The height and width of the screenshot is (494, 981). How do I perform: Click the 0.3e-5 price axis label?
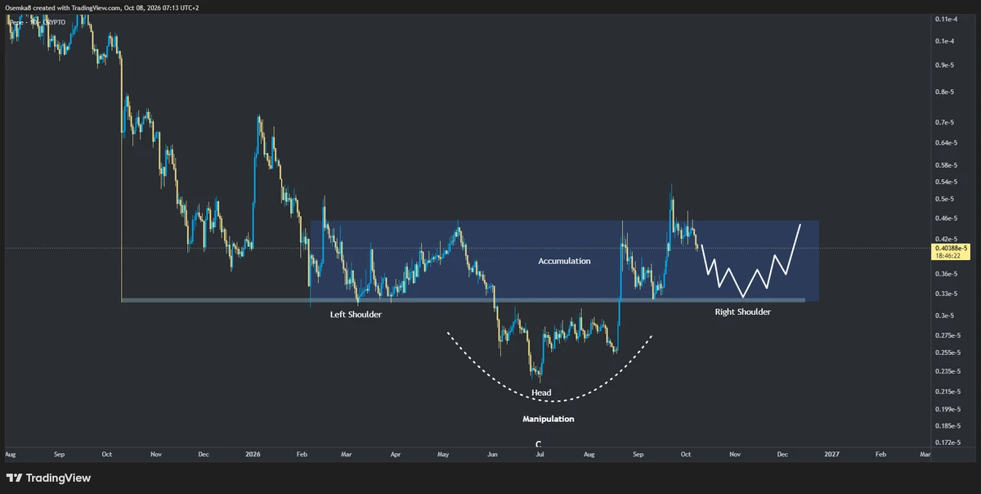click(x=945, y=316)
